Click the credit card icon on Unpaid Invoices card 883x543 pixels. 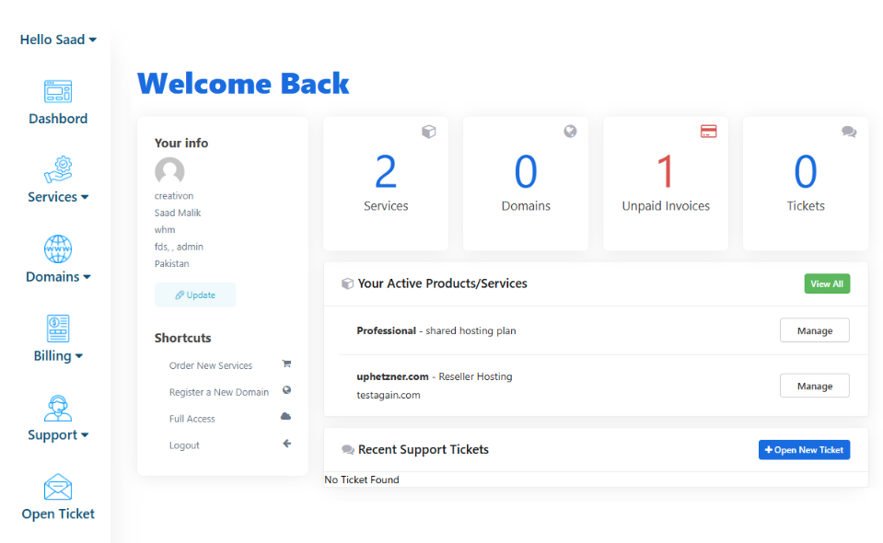click(709, 132)
